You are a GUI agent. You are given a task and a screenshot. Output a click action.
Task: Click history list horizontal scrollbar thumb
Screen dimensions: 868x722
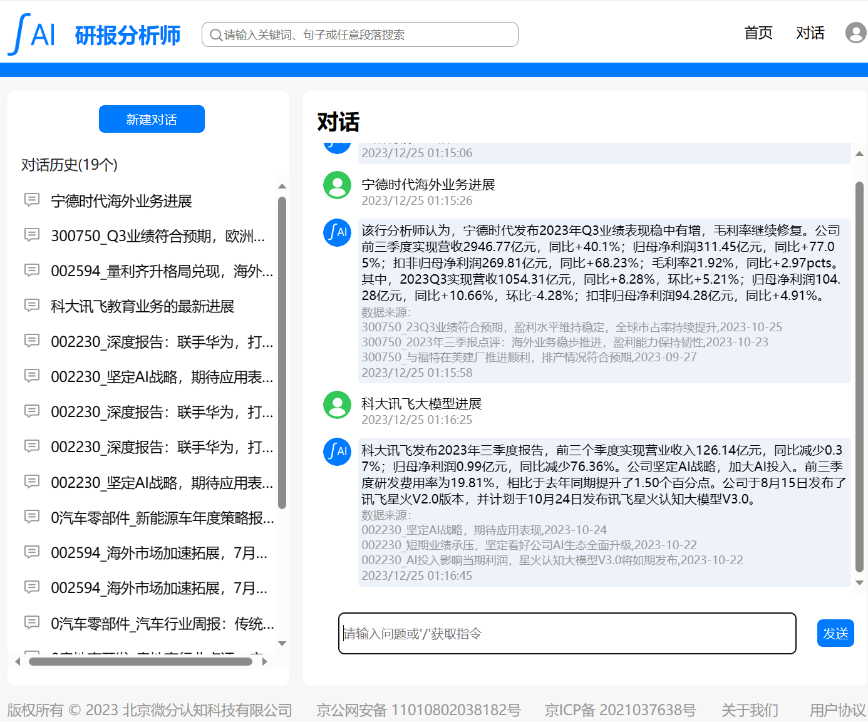[140, 661]
